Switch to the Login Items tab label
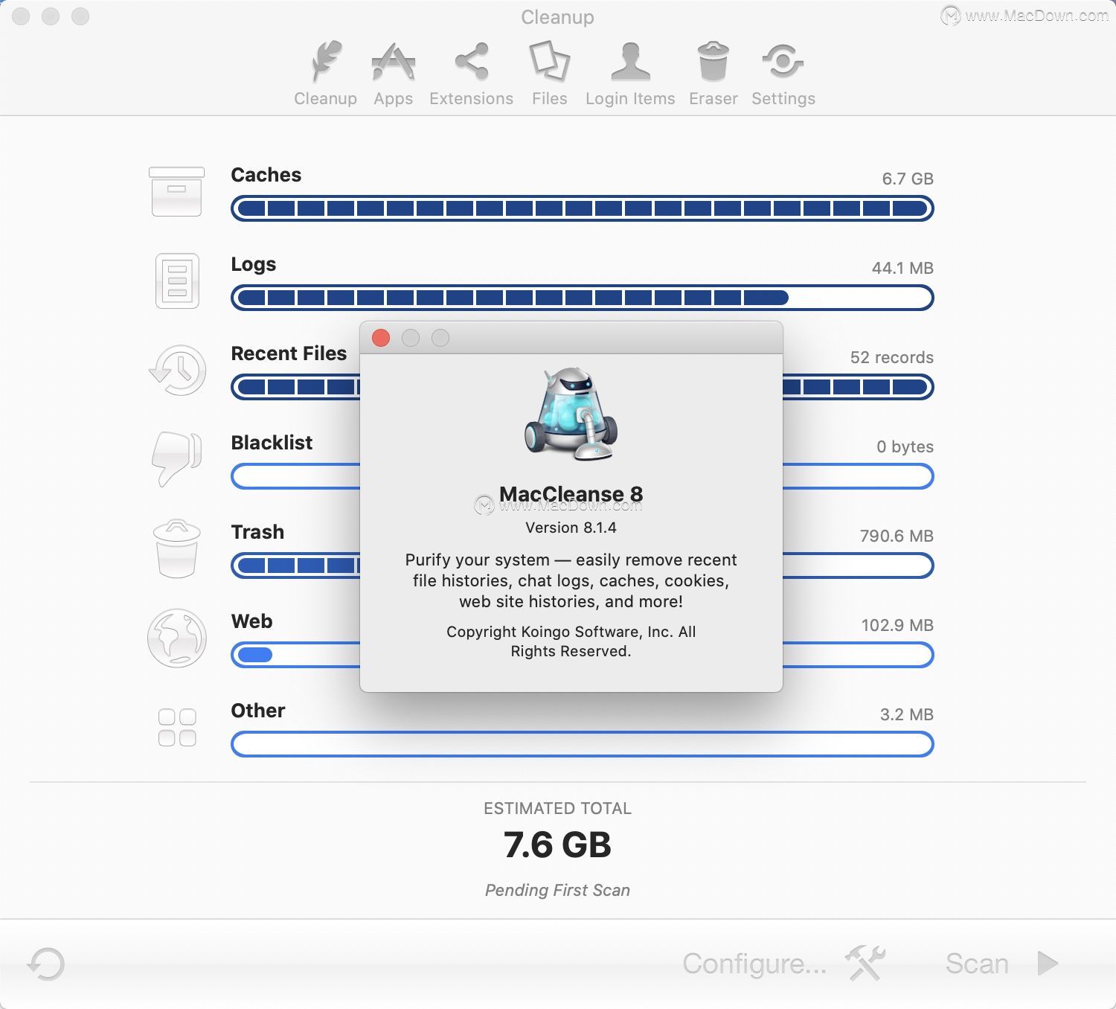This screenshot has height=1009, width=1116. (630, 99)
